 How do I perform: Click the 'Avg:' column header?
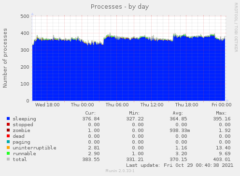point(178,113)
